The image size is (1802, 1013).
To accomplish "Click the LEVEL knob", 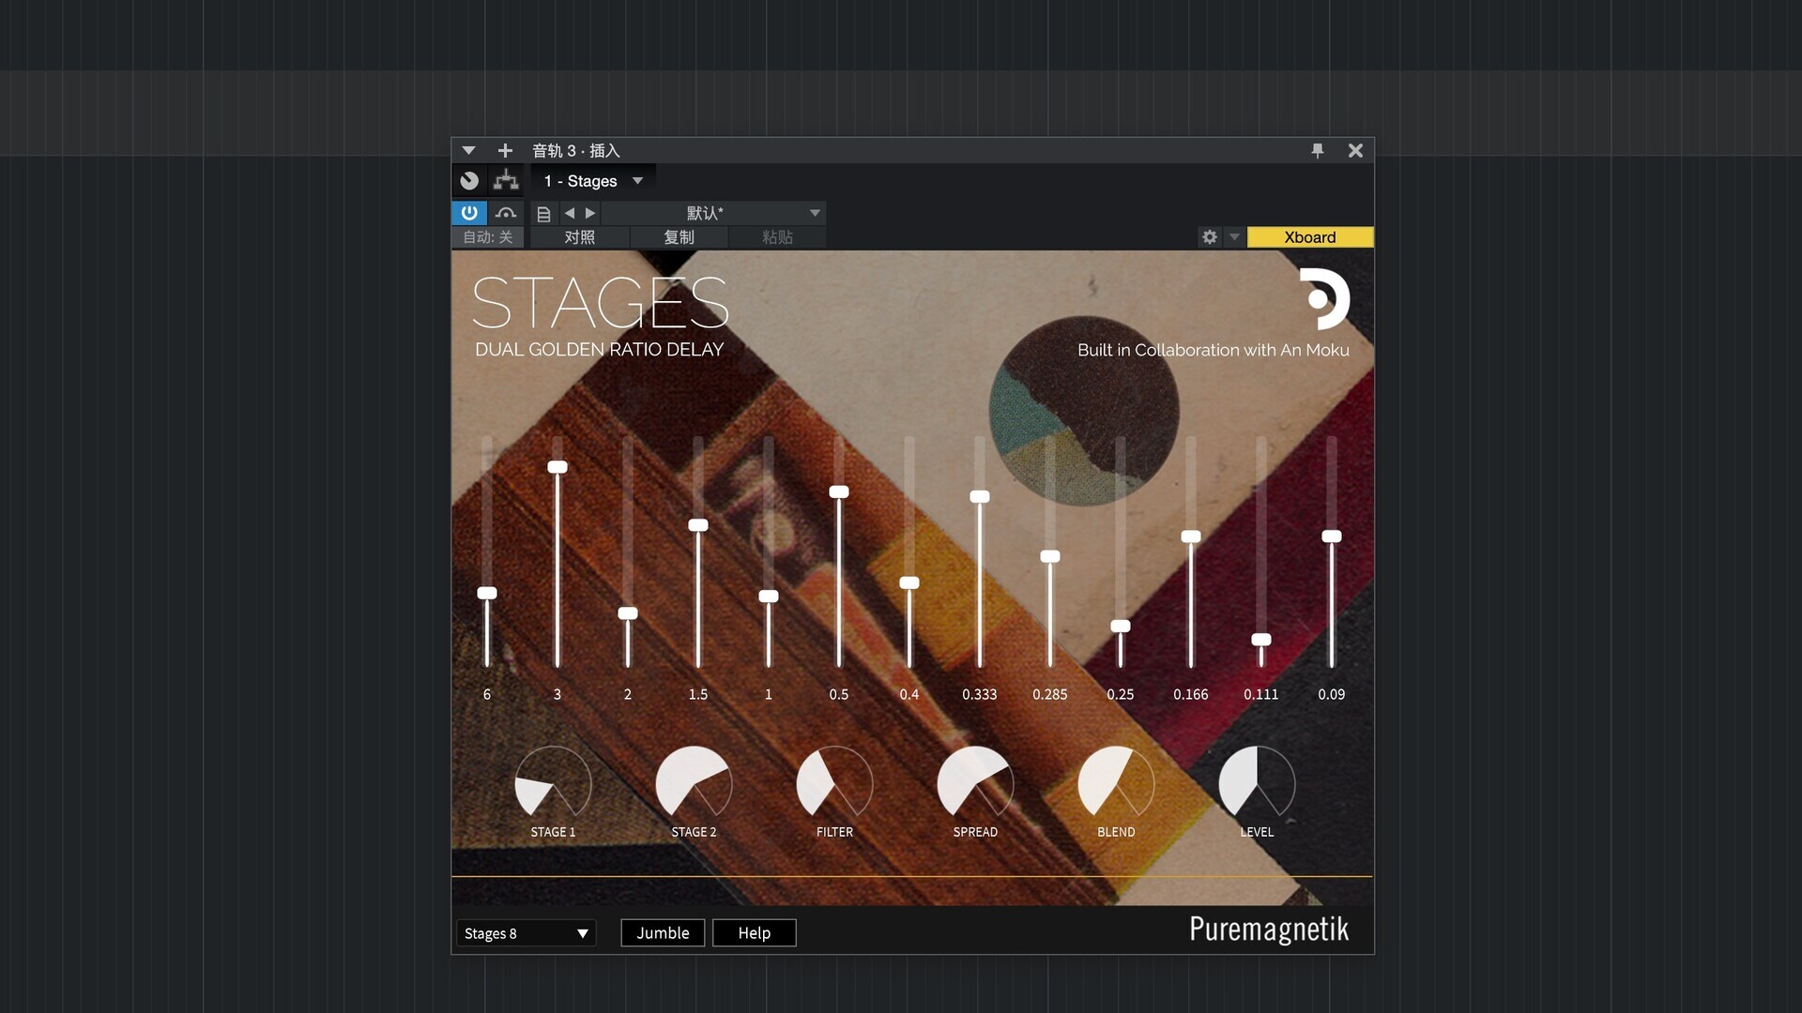I will [x=1257, y=783].
